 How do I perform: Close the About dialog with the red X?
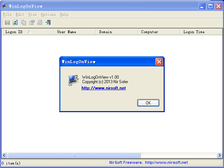coord(159,62)
